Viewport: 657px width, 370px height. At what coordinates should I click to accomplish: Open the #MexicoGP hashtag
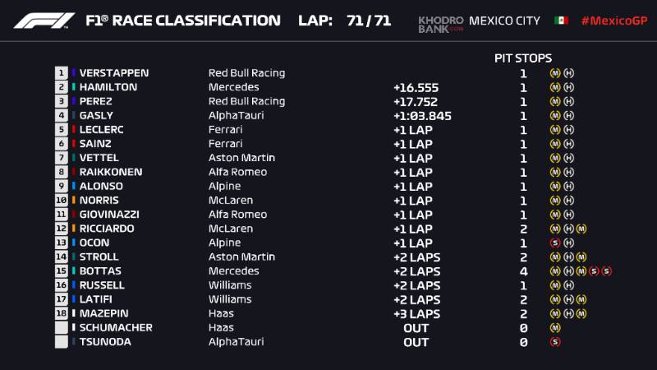click(x=614, y=21)
